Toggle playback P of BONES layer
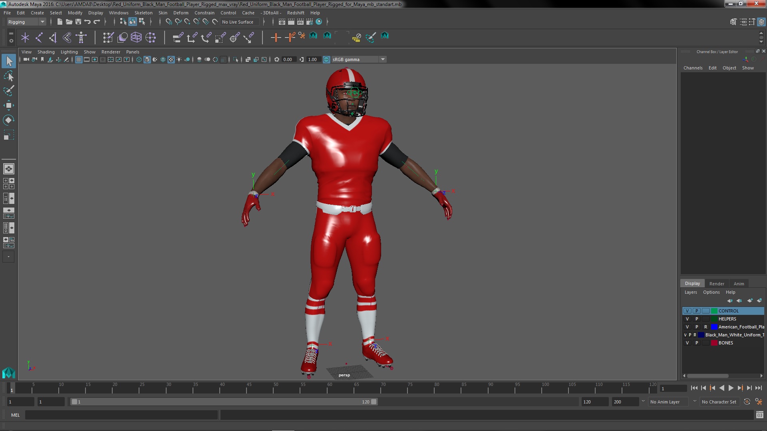The image size is (767, 431). [697, 343]
